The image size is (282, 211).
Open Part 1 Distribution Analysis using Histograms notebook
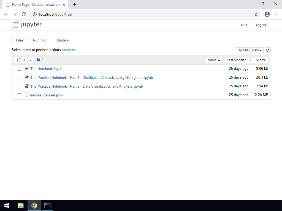[91, 77]
